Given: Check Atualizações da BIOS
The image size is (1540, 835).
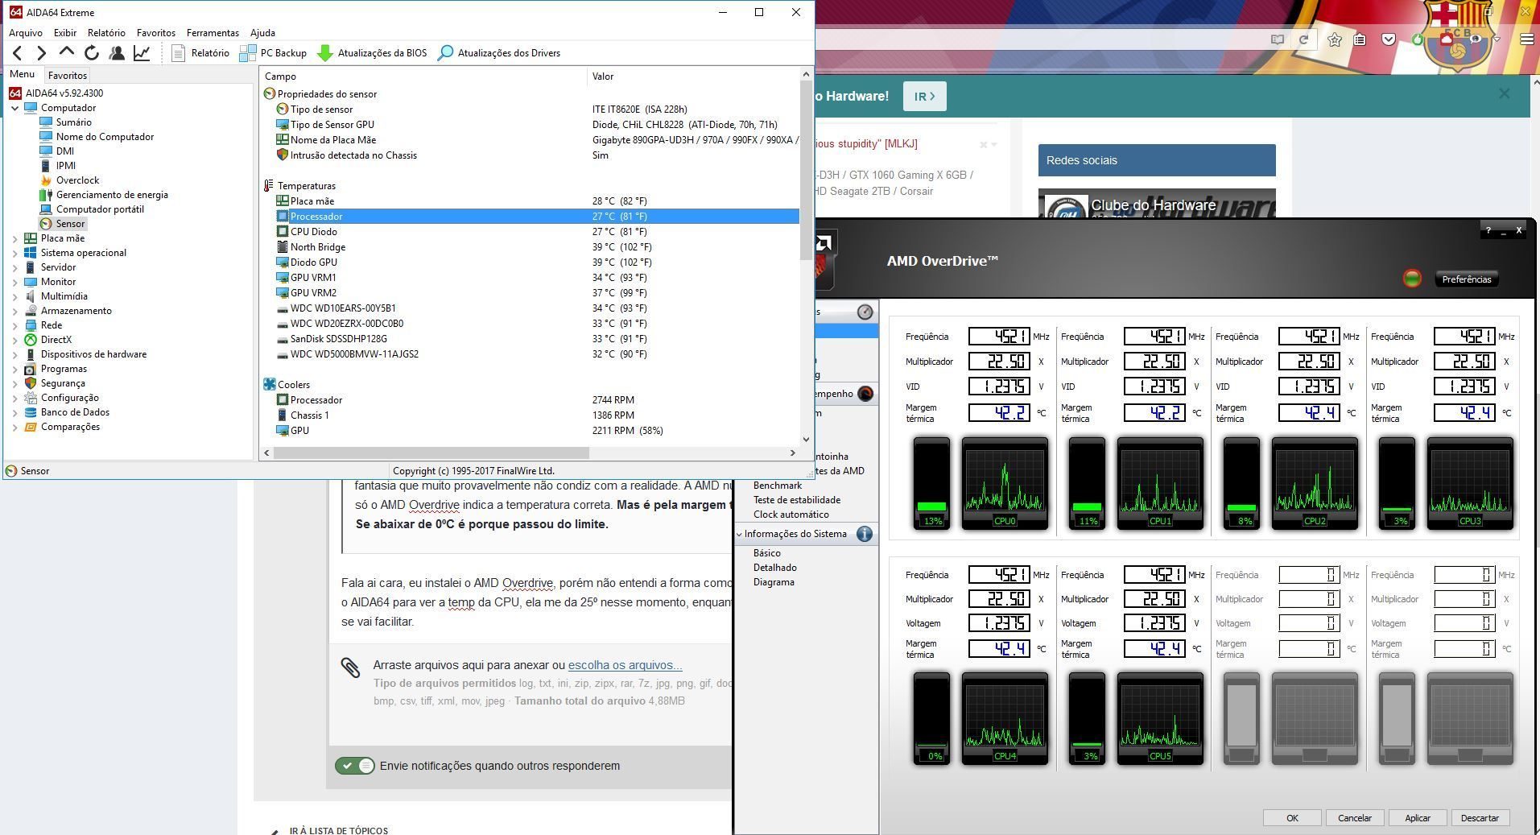Looking at the screenshot, I should [372, 53].
